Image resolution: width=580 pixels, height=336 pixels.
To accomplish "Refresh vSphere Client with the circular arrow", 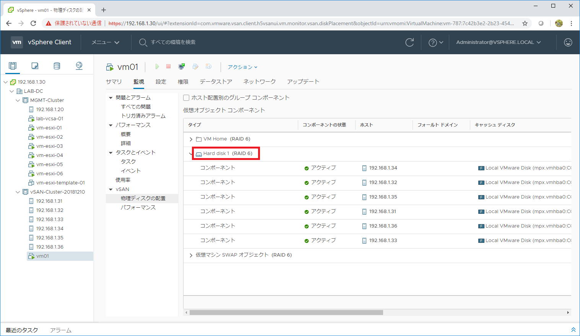I will [x=409, y=42].
